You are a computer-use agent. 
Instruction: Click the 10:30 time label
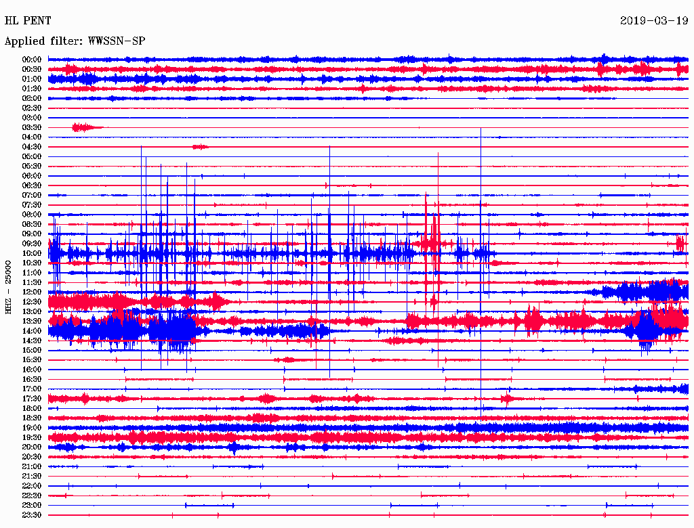click(x=32, y=263)
